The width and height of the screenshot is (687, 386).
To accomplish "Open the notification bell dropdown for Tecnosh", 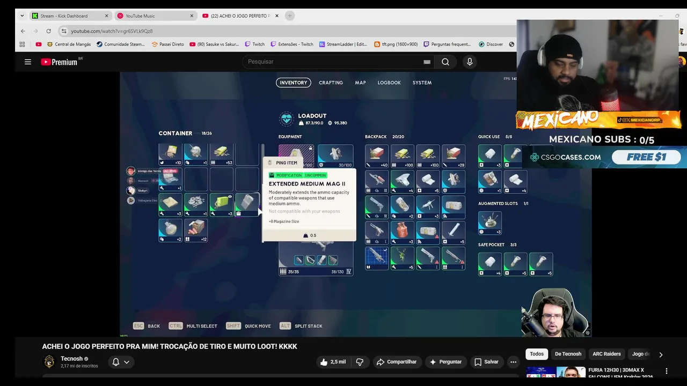I will (121, 362).
